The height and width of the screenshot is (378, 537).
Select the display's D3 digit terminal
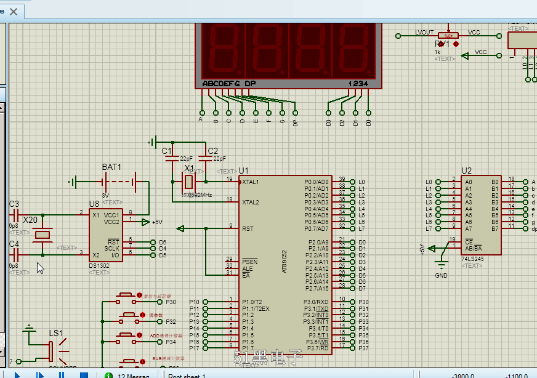point(328,113)
